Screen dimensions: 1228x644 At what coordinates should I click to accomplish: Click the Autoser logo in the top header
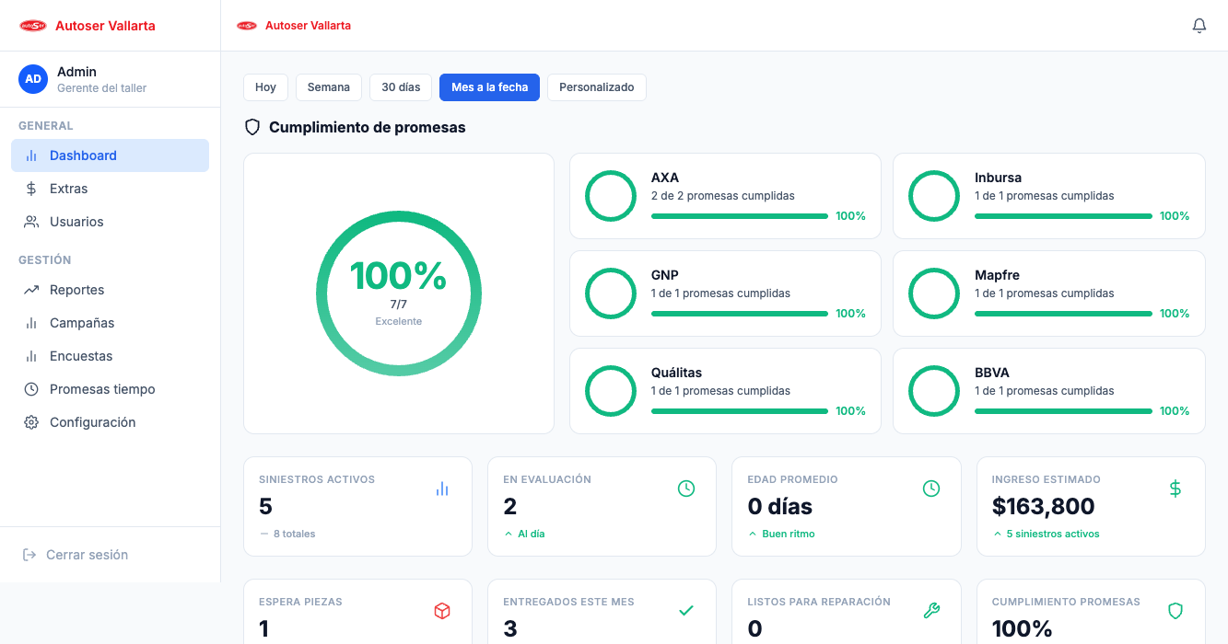tap(247, 26)
